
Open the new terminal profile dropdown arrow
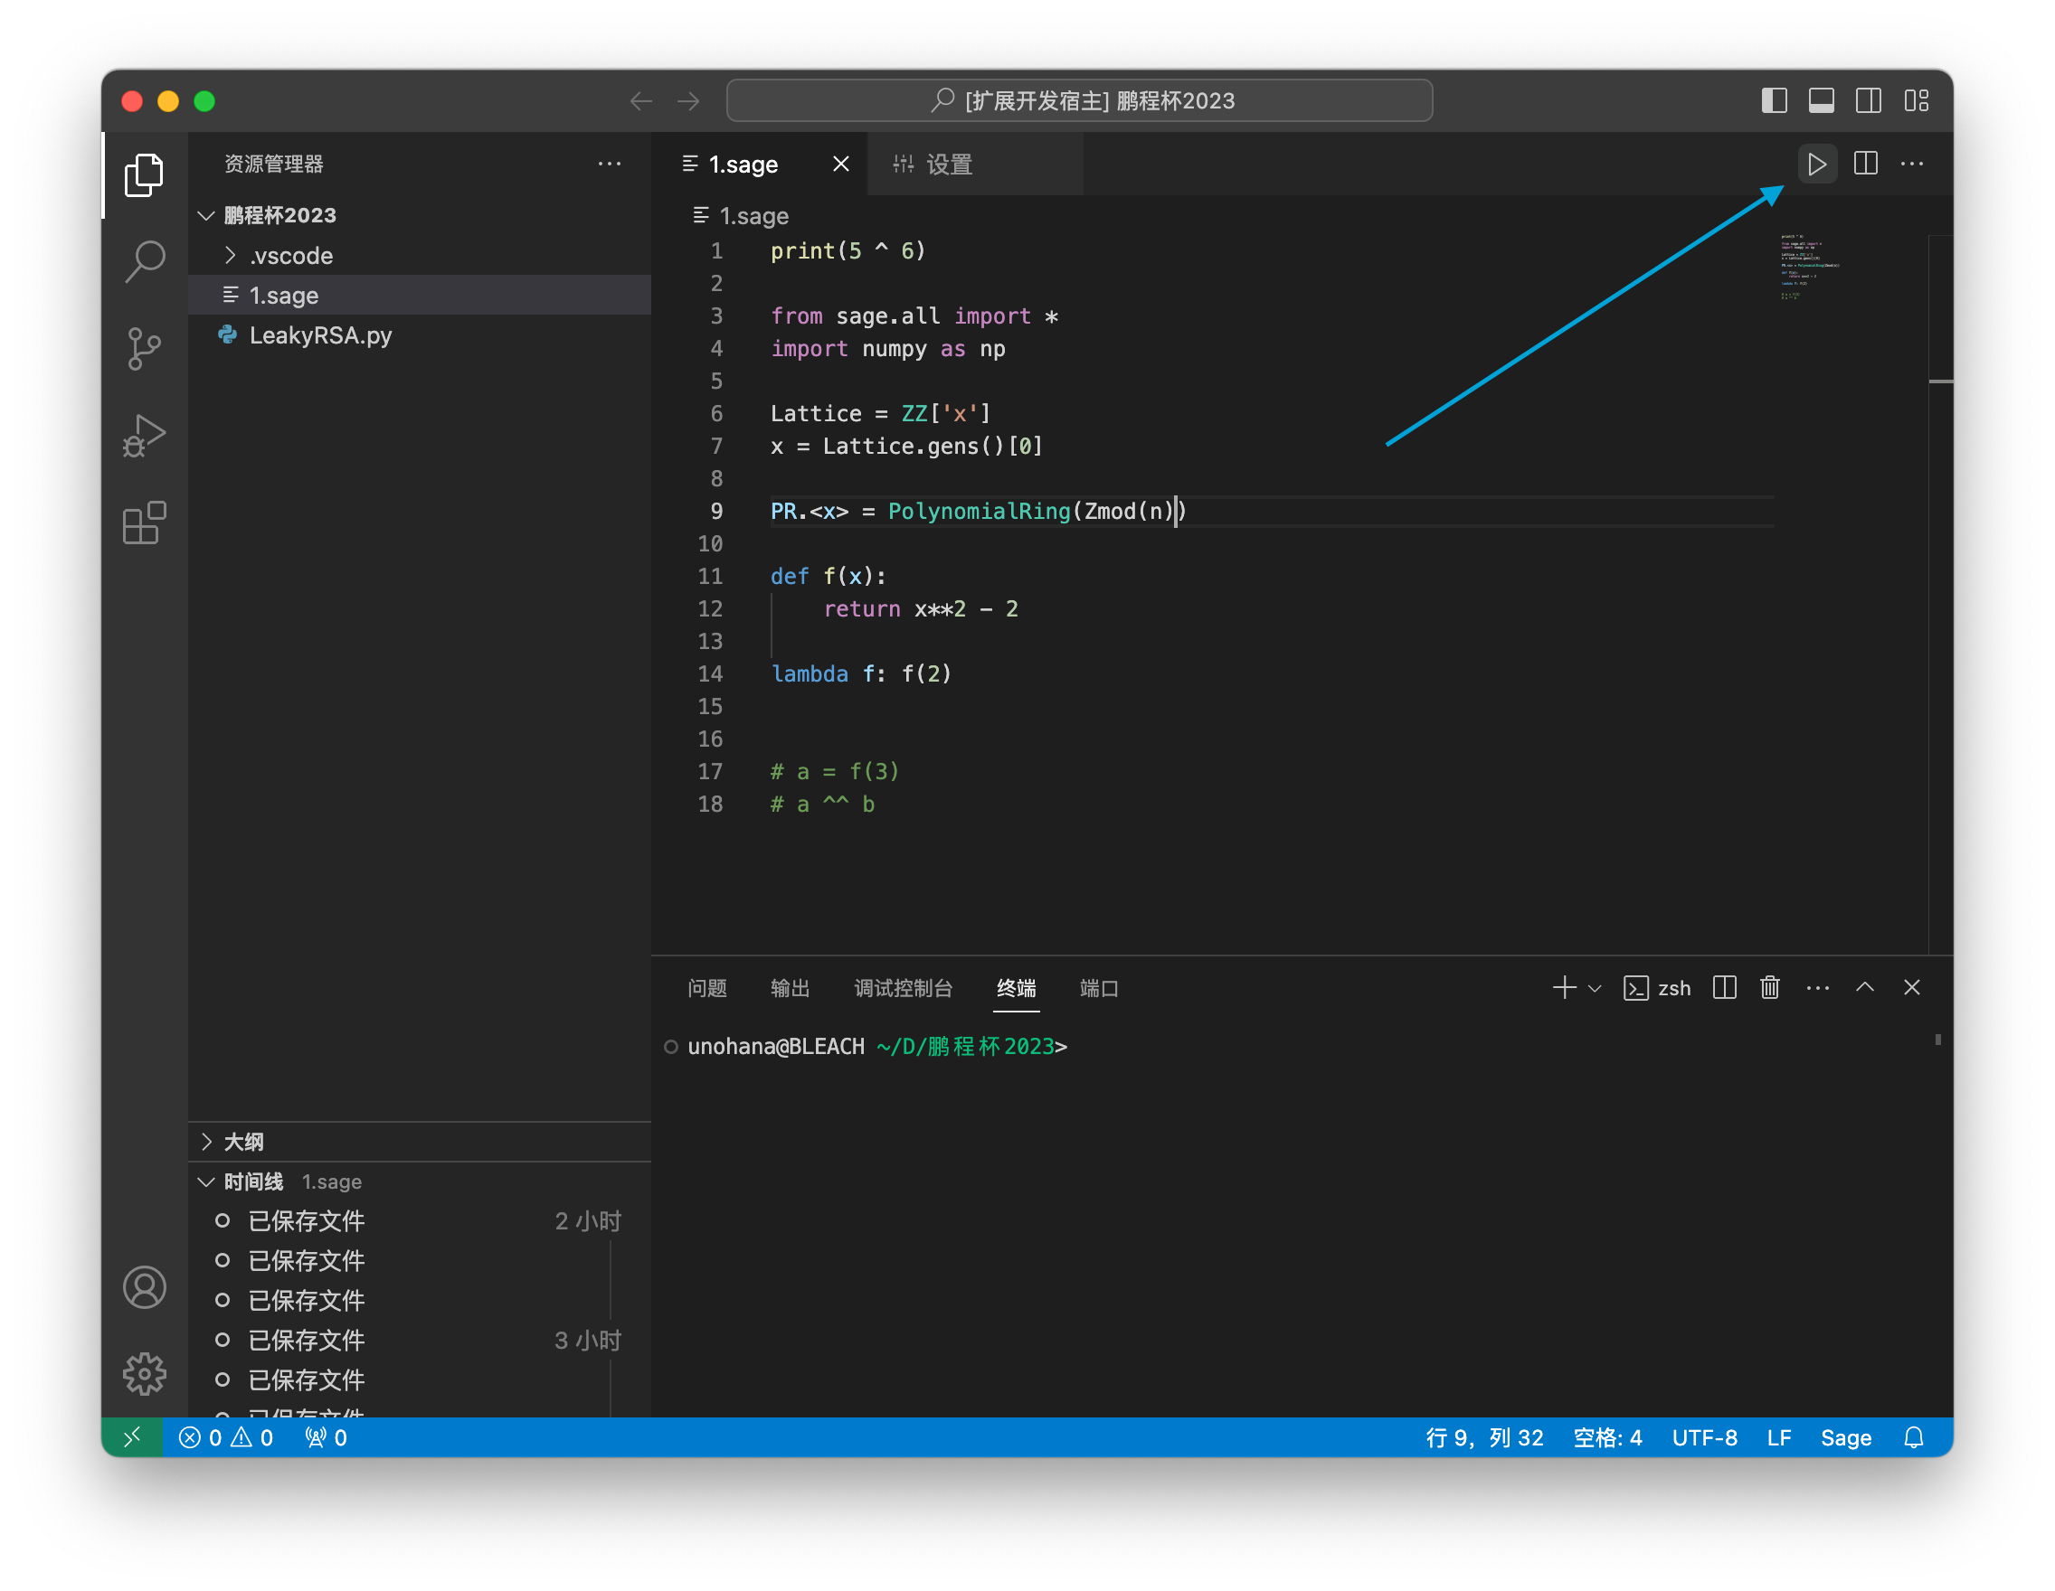(x=1595, y=988)
